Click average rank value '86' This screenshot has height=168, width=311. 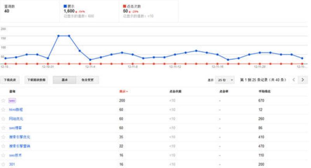click(x=260, y=128)
